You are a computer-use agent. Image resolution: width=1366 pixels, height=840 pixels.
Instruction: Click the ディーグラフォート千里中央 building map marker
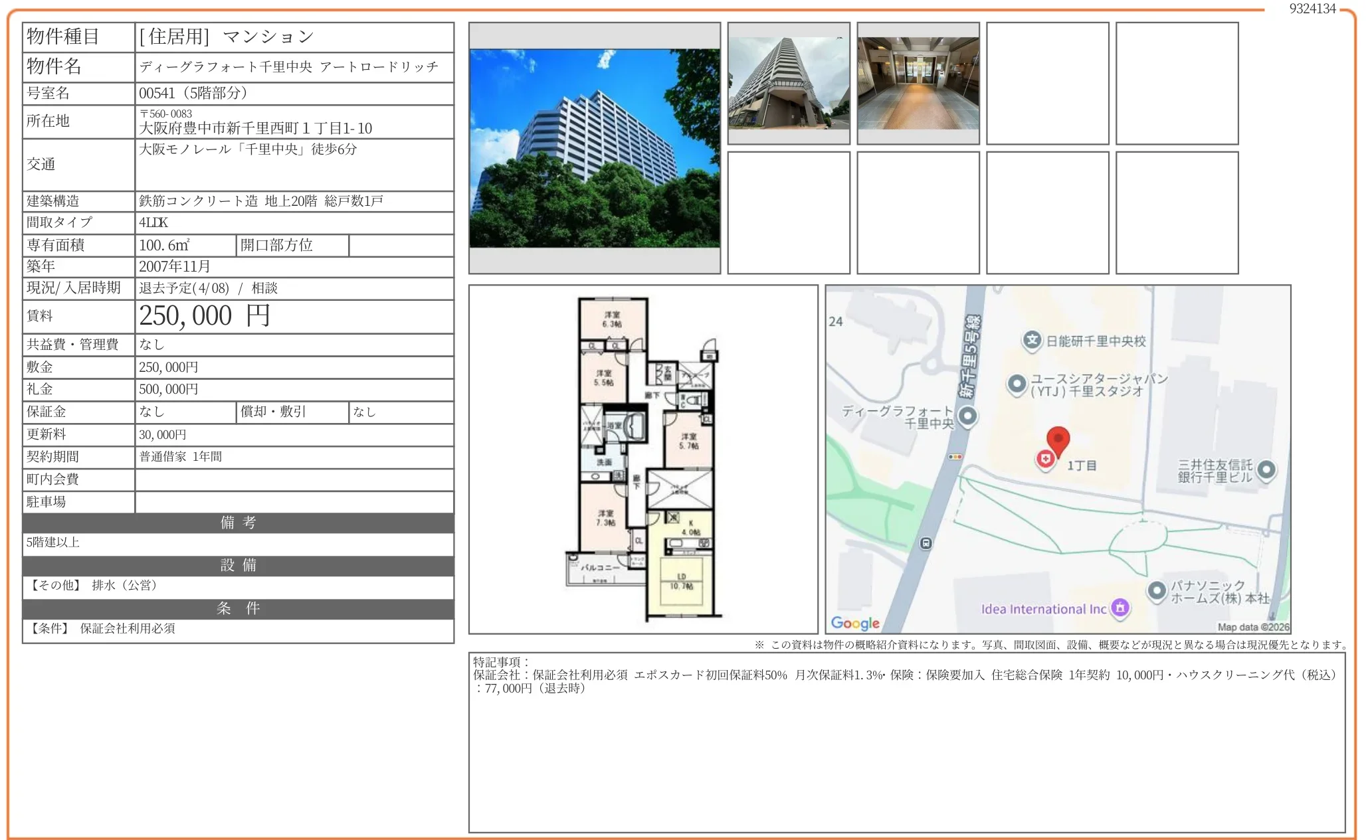coord(968,416)
